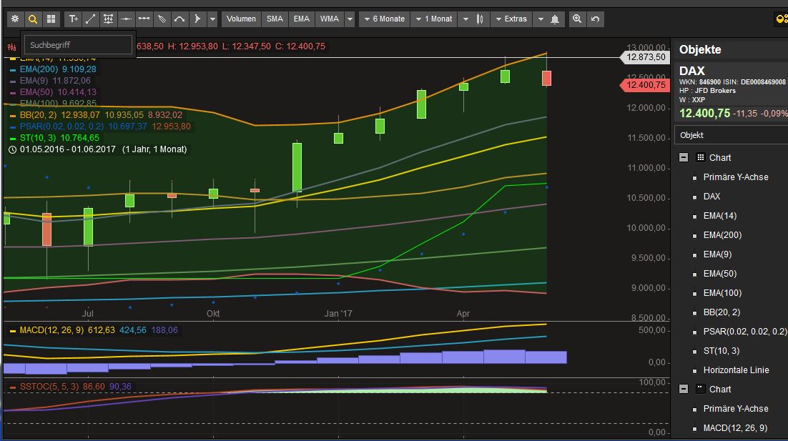Collapse the first Chart node in Objekte
Viewport: 788px width, 441px height.
click(684, 157)
